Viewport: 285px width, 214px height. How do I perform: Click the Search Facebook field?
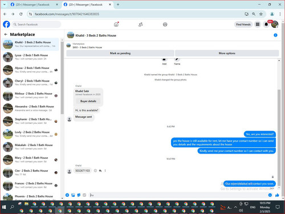[x=36, y=25]
